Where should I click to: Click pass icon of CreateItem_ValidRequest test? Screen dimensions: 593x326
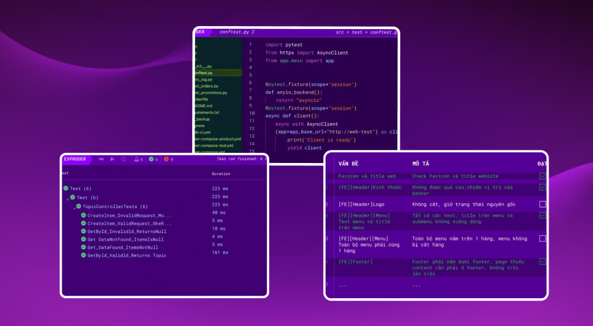point(84,223)
